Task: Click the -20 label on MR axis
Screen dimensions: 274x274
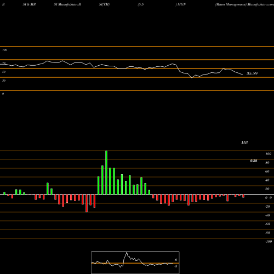Action: click(x=267, y=207)
